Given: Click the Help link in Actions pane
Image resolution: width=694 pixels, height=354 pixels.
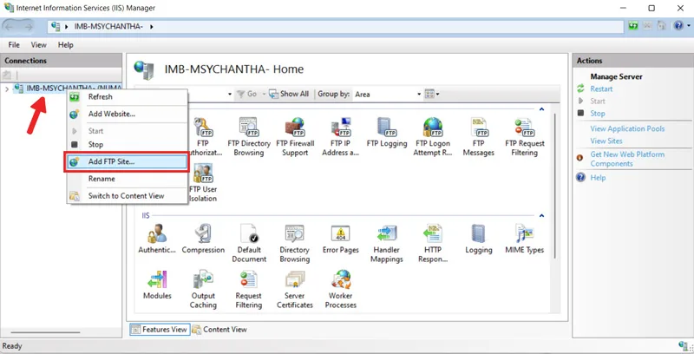Looking at the screenshot, I should [x=598, y=178].
